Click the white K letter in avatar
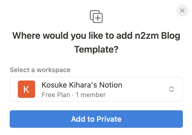Image resolution: width=192 pixels, height=135 pixels. click(x=26, y=89)
